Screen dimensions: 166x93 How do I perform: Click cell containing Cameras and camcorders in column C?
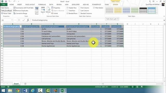pyautogui.click(x=54, y=36)
